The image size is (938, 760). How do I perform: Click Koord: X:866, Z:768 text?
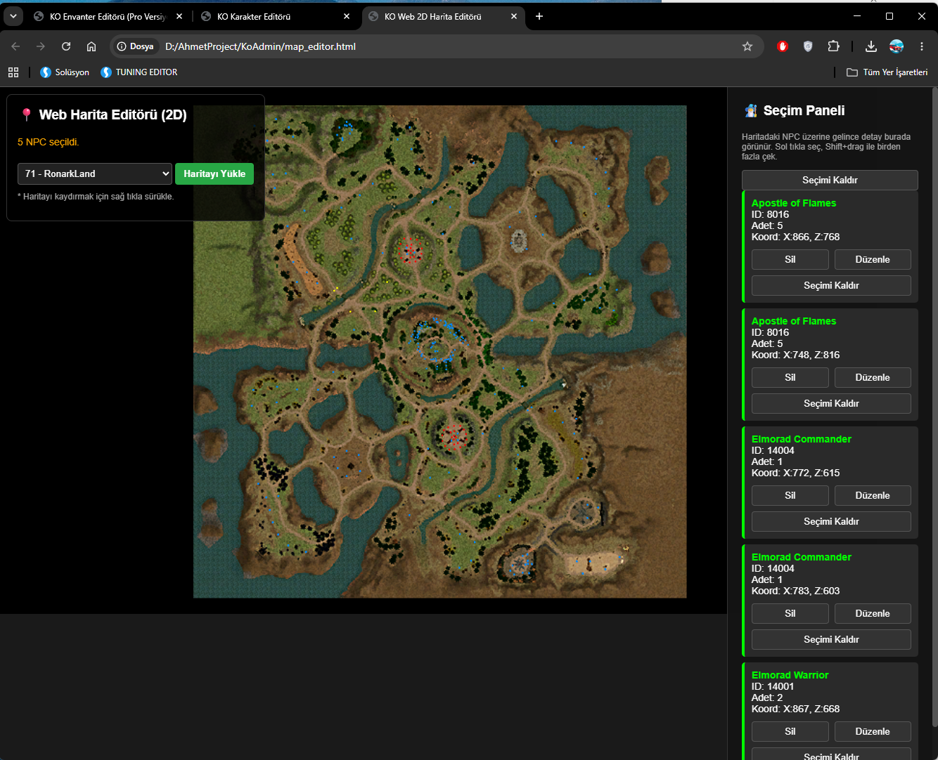click(x=795, y=237)
